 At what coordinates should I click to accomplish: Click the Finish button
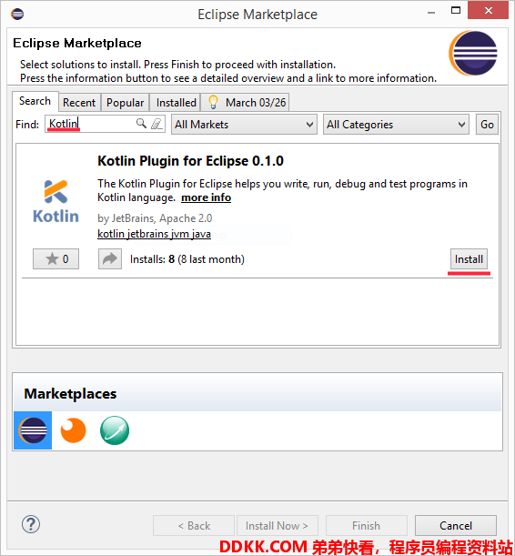click(x=366, y=525)
